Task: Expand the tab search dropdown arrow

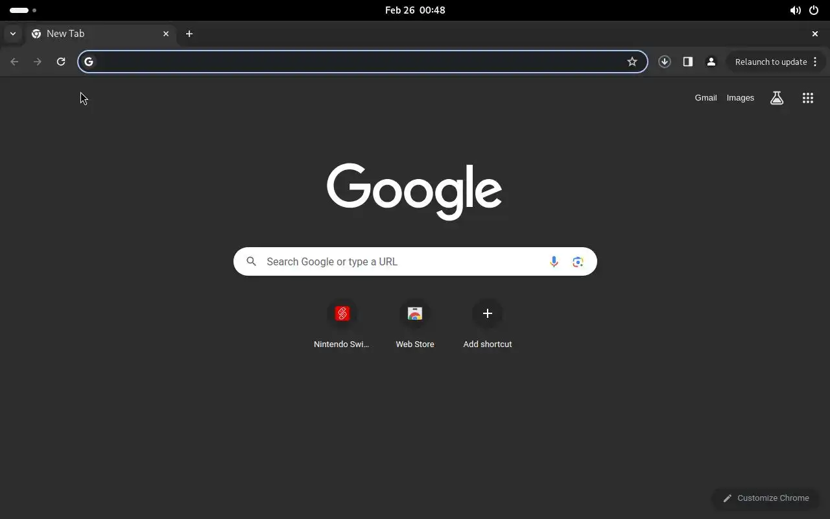Action: pos(13,34)
